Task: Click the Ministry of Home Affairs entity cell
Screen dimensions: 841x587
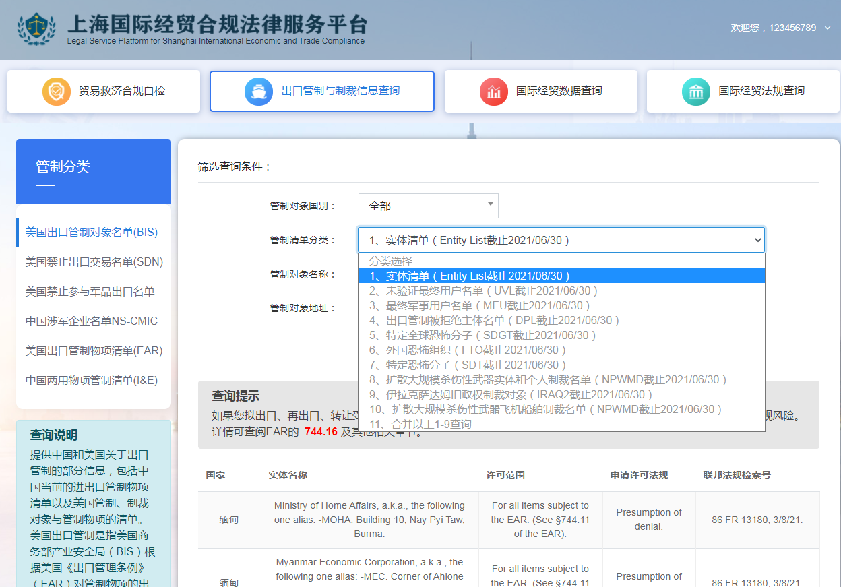Action: (369, 520)
